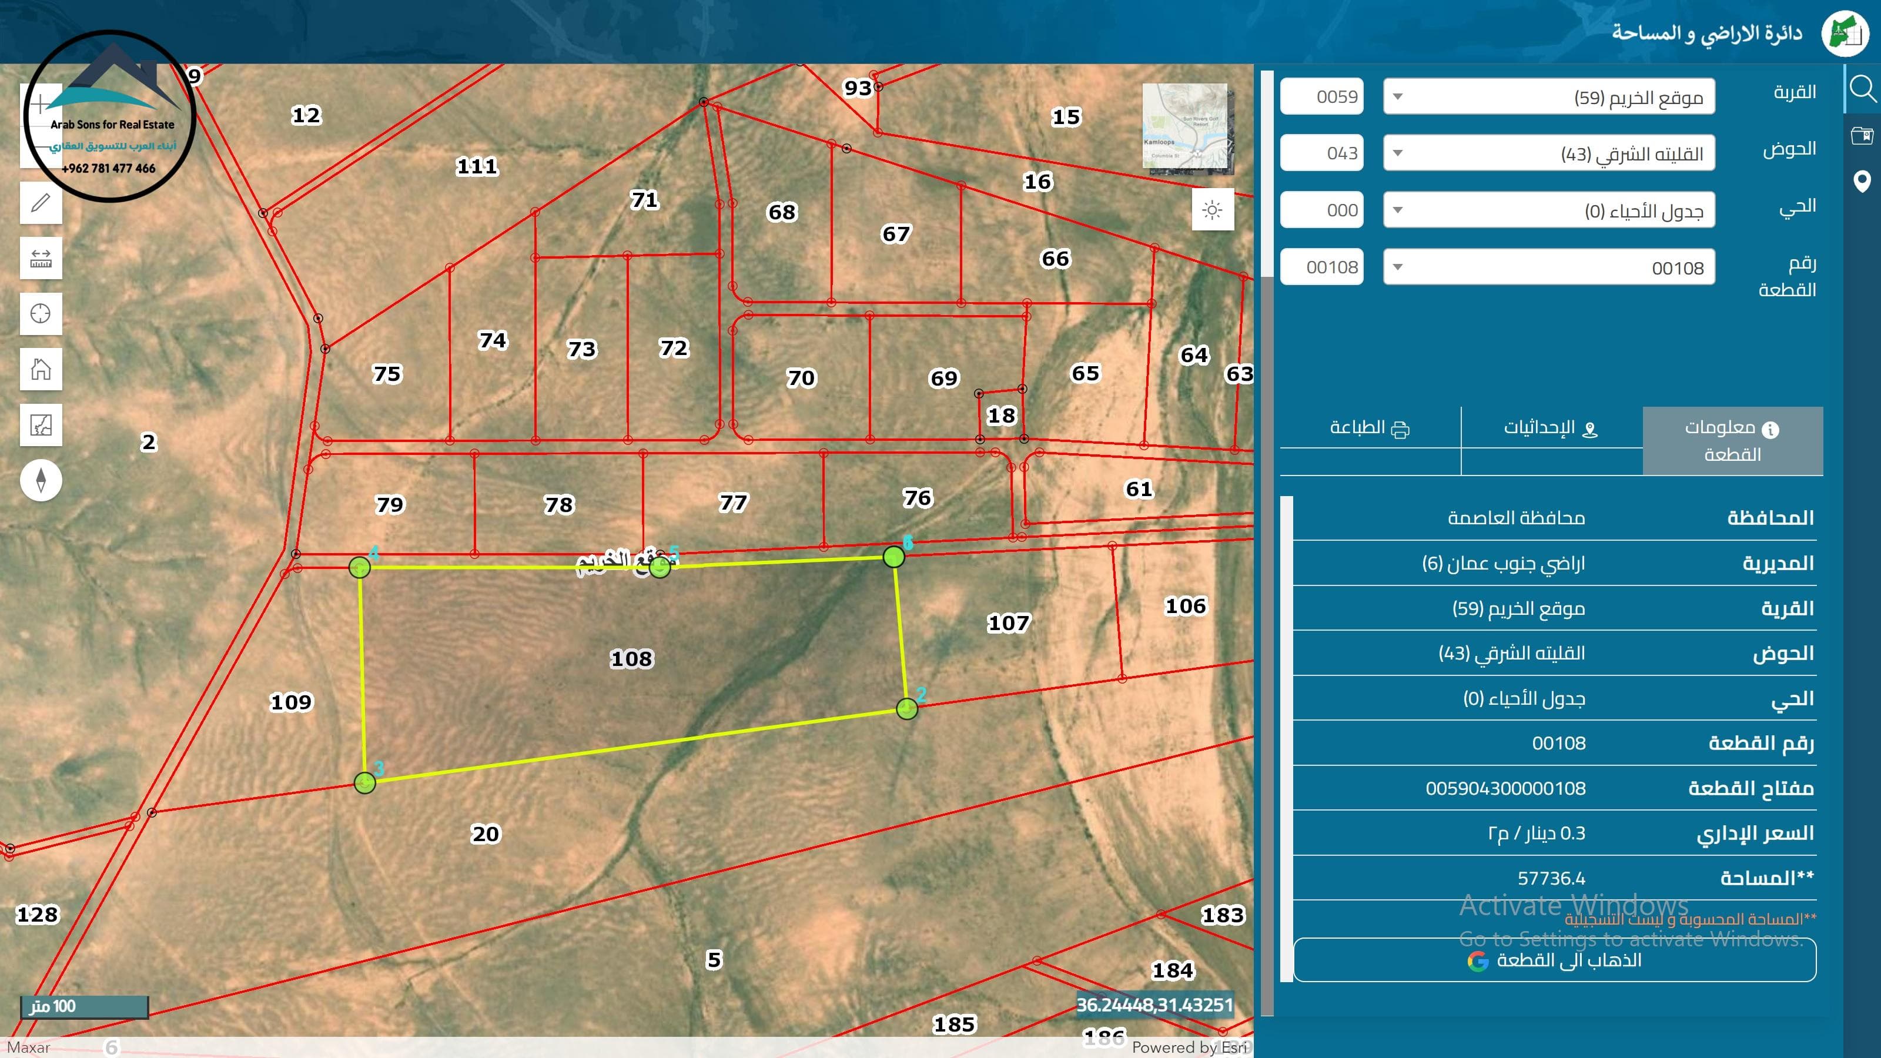Click the village code field 0059
Screen dimensions: 1881x1058
pyautogui.click(x=1321, y=96)
